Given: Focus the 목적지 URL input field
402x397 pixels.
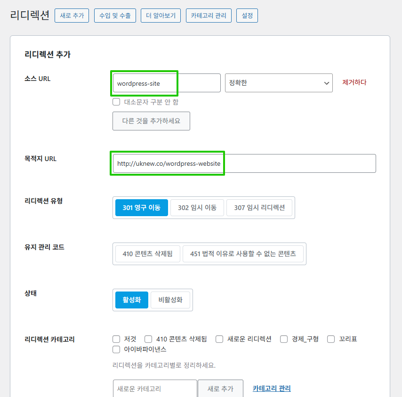Looking at the screenshot, I should [244, 163].
